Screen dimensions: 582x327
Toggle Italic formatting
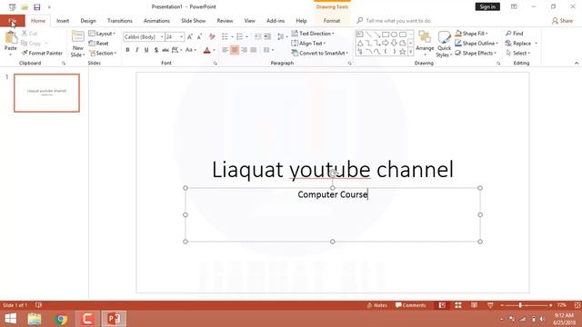(137, 50)
